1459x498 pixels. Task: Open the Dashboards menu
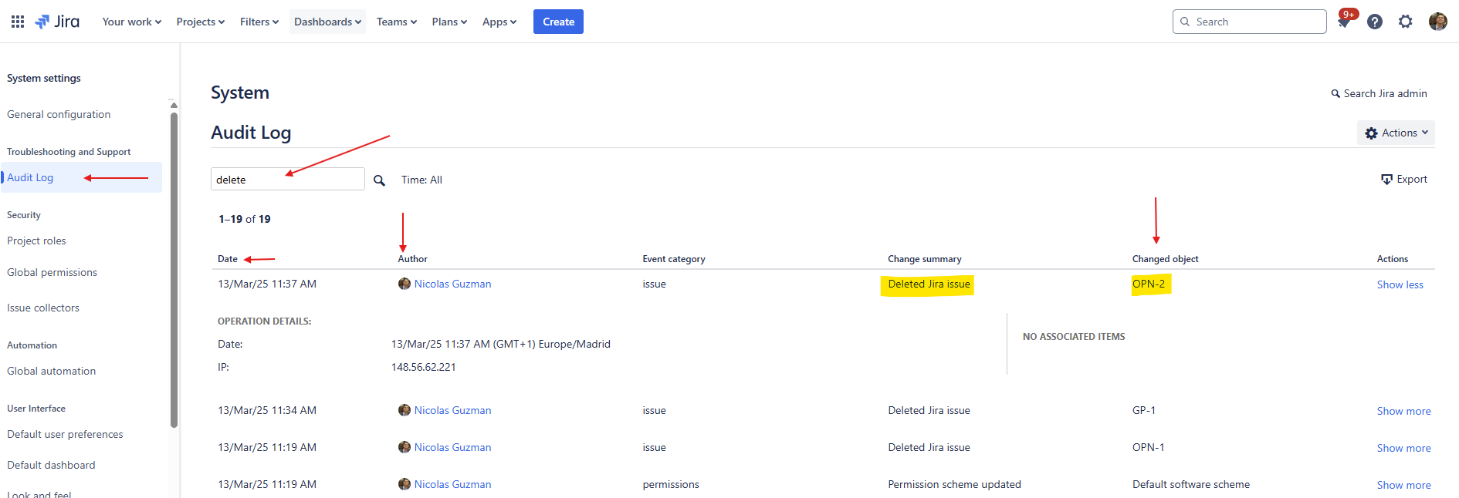point(327,22)
